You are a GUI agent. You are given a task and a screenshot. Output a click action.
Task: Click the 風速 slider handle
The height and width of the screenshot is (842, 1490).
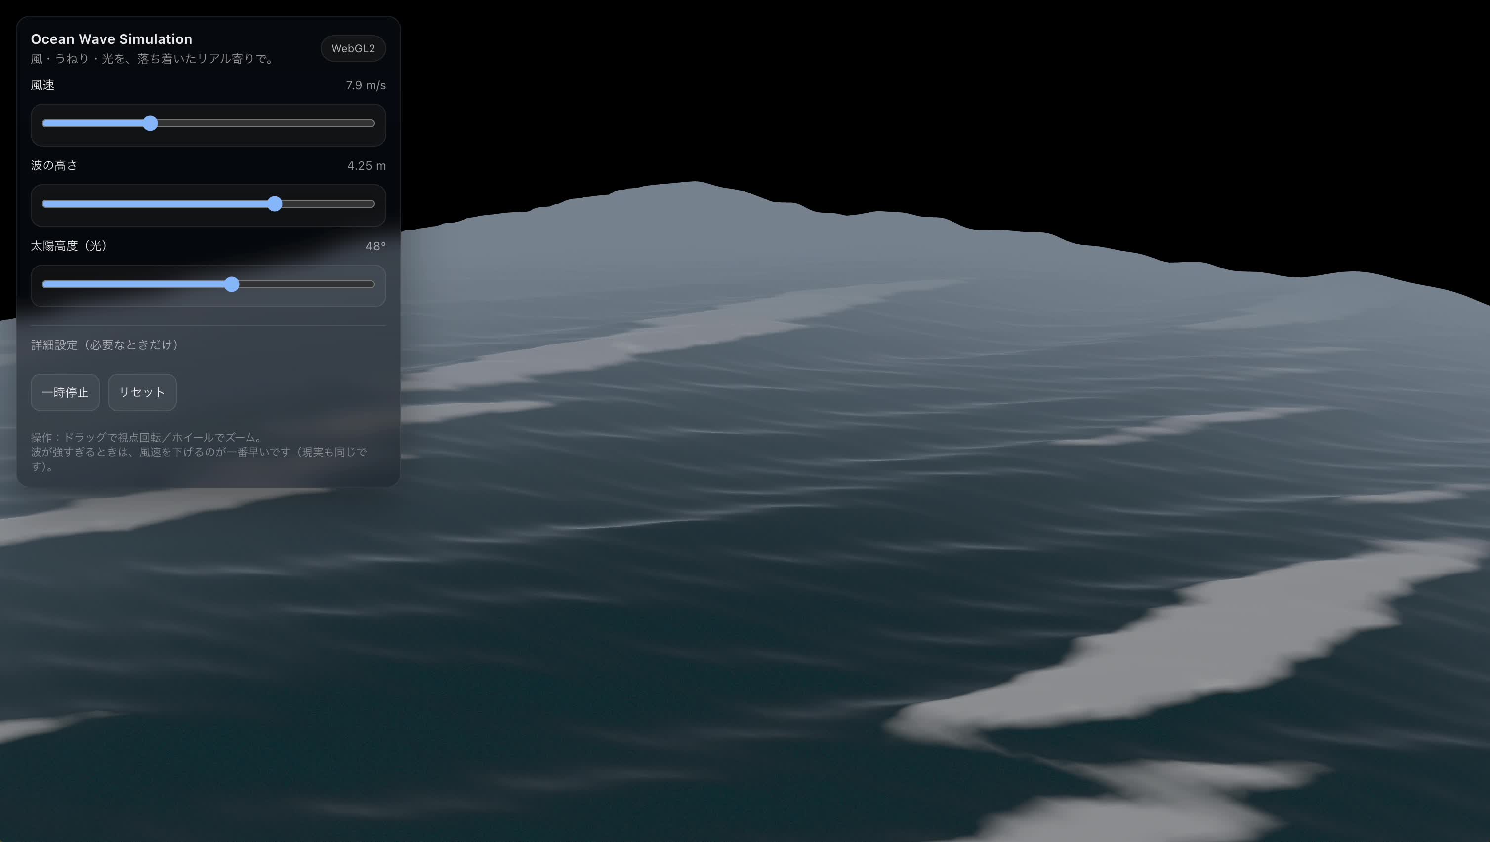[x=151, y=123]
